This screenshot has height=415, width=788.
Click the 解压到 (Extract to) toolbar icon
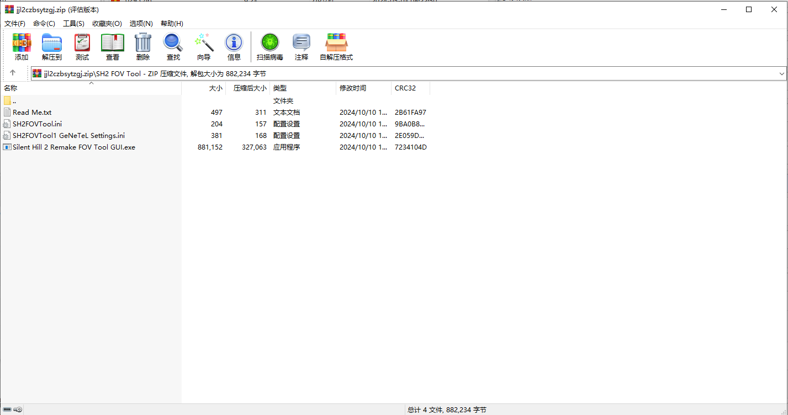[52, 42]
